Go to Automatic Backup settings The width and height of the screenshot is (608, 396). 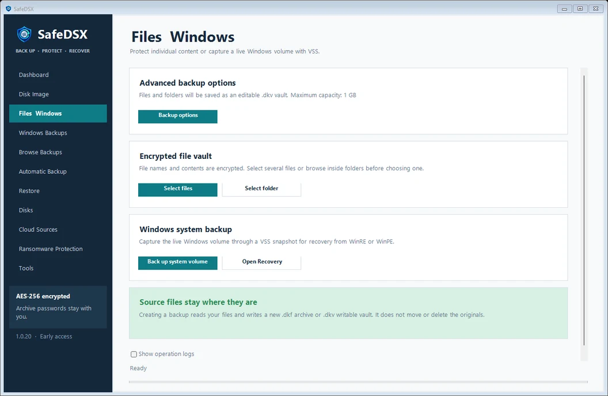(58, 172)
